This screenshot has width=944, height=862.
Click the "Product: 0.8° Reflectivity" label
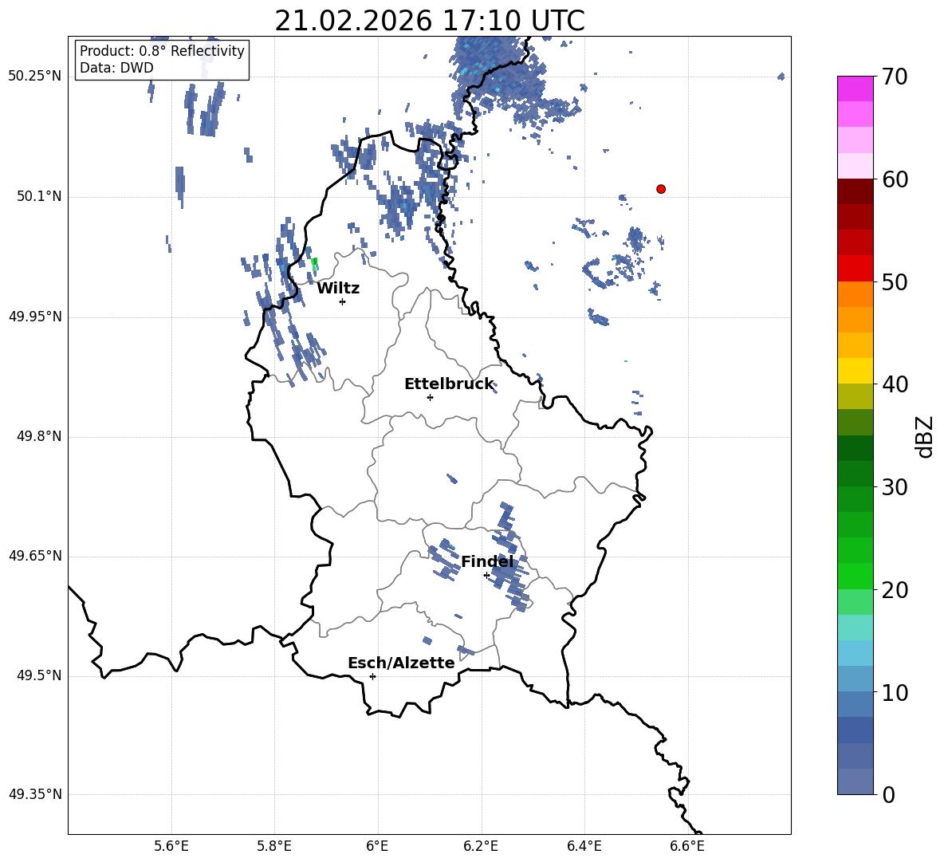tap(162, 50)
